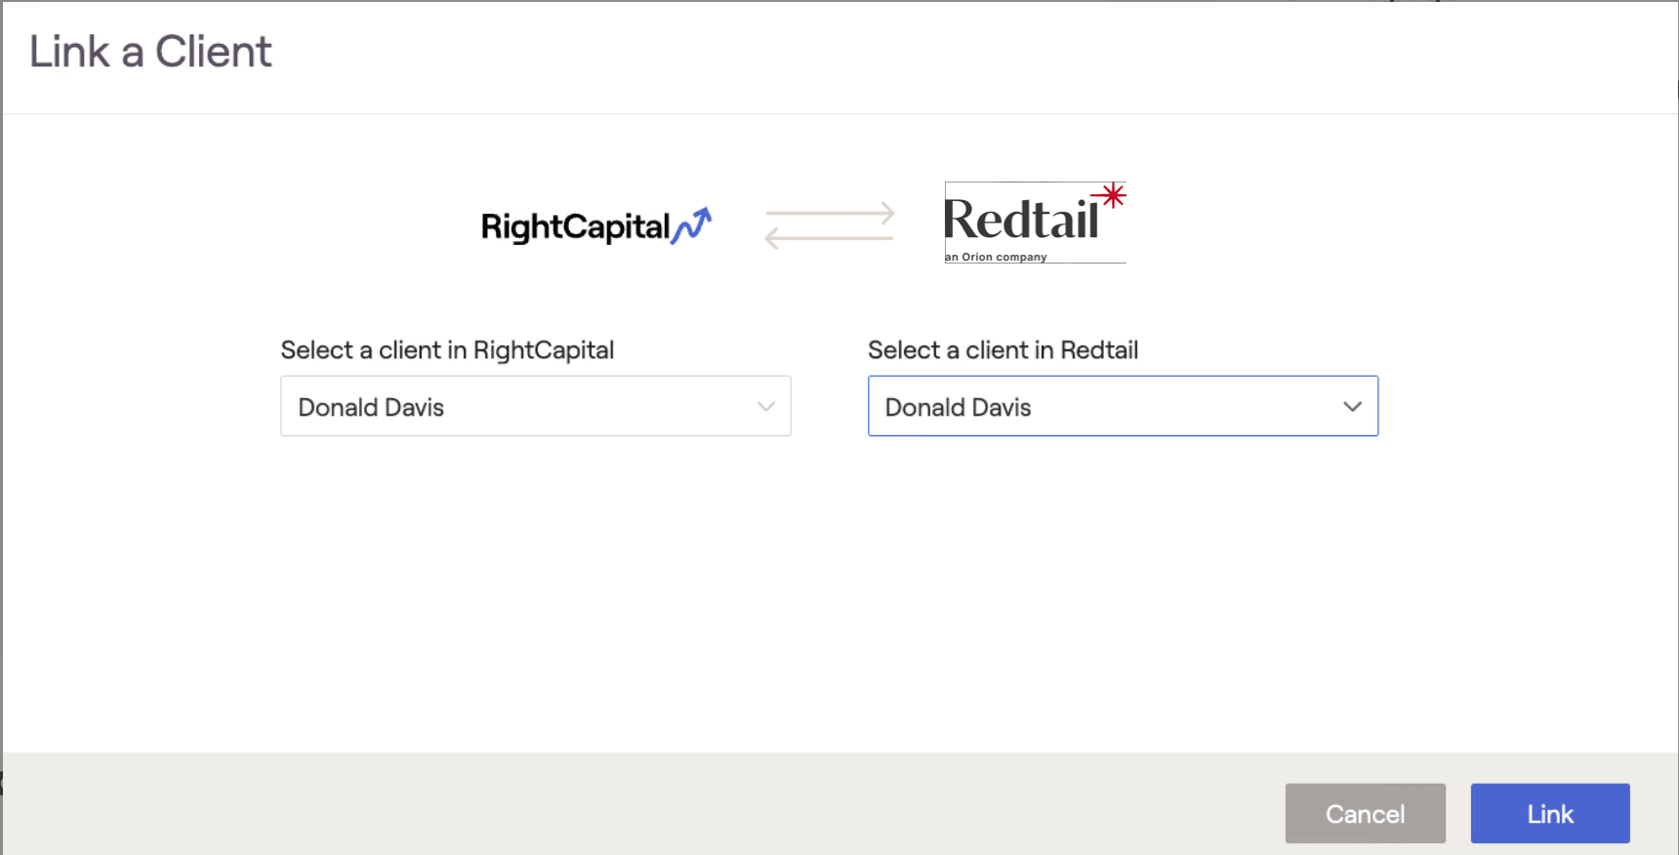The image size is (1679, 855).
Task: Click the lower left-pointing sync arrow
Action: pyautogui.click(x=828, y=237)
